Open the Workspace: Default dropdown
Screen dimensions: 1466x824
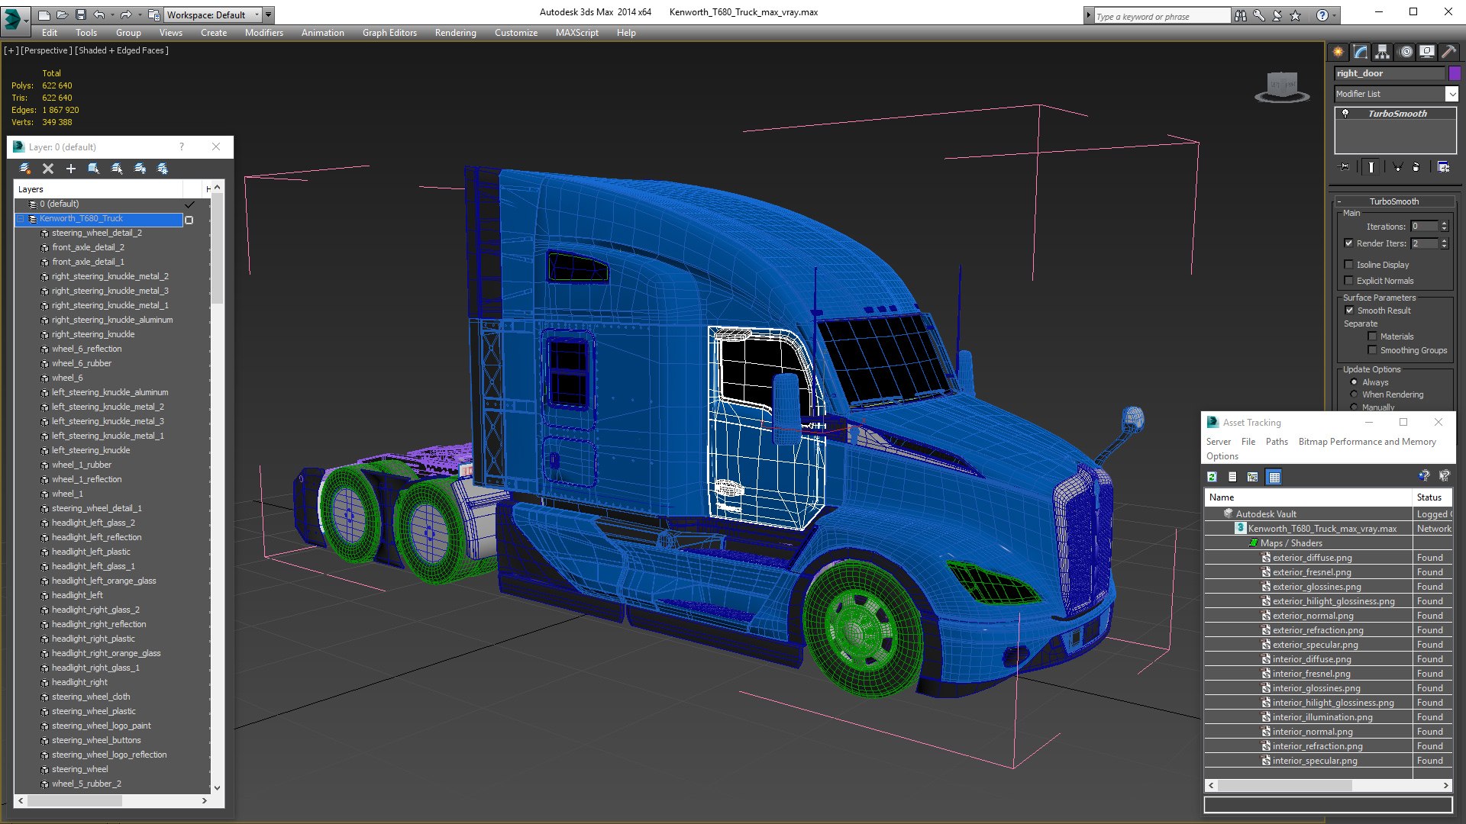212,14
